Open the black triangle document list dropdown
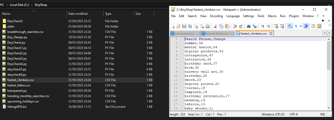This screenshot has height=120, width=334. tap(323, 21)
